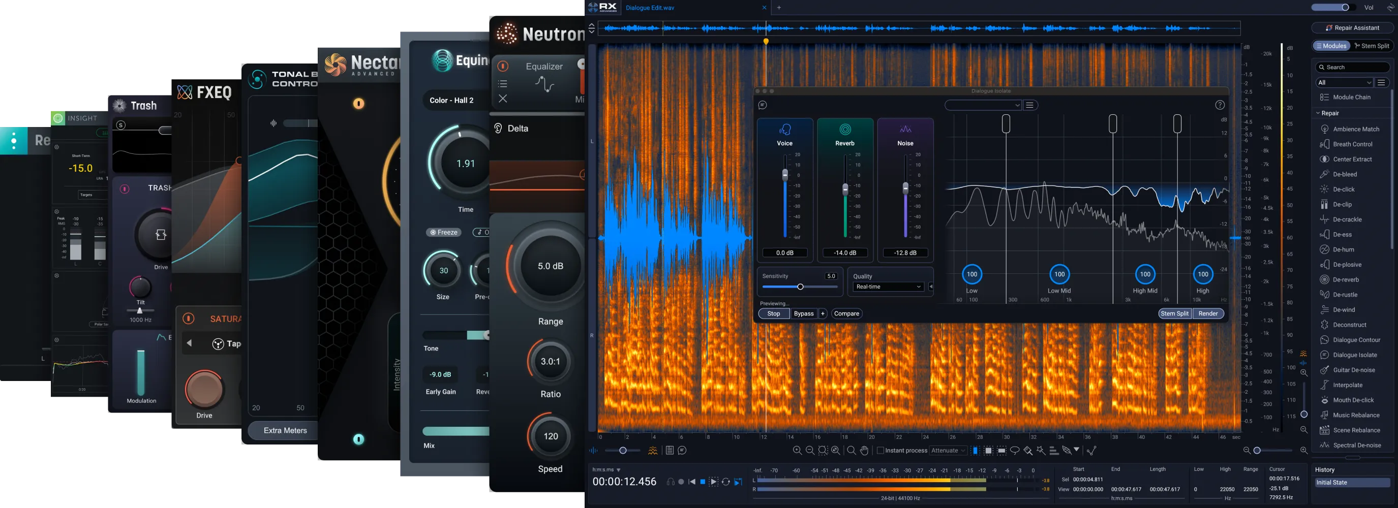Image resolution: width=1398 pixels, height=508 pixels.
Task: Render the Dialogue Isolate processing
Action: (x=1208, y=313)
